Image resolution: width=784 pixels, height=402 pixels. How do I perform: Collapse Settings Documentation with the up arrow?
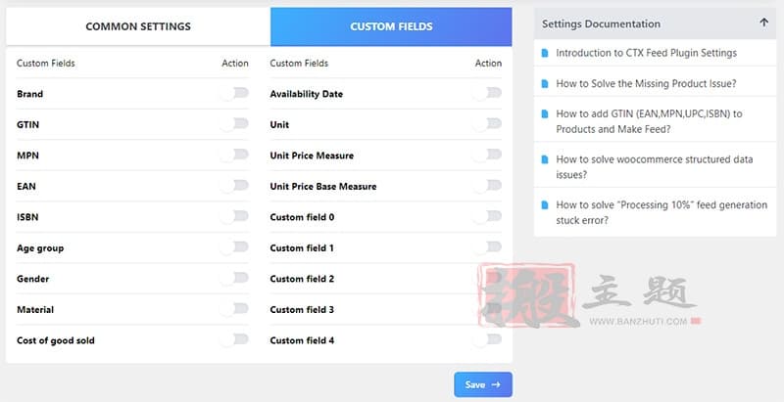[763, 22]
